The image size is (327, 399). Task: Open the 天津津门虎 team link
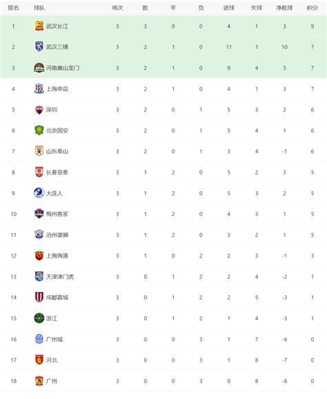60,277
